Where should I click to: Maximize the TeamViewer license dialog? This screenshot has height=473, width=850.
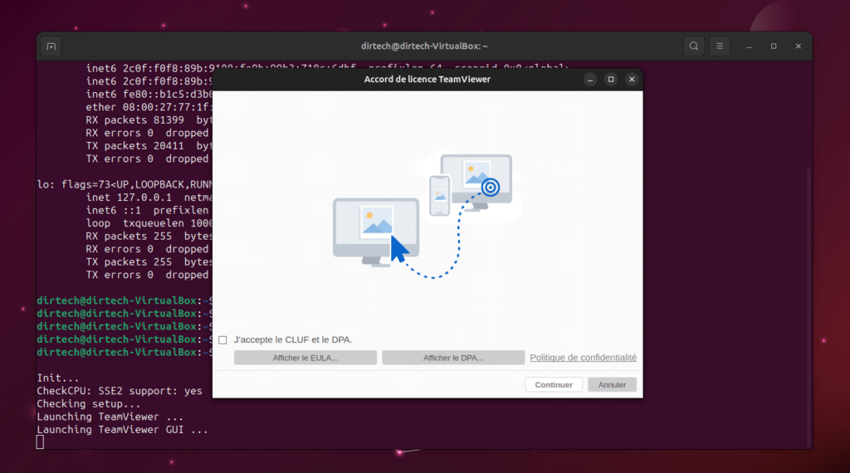[x=611, y=80]
